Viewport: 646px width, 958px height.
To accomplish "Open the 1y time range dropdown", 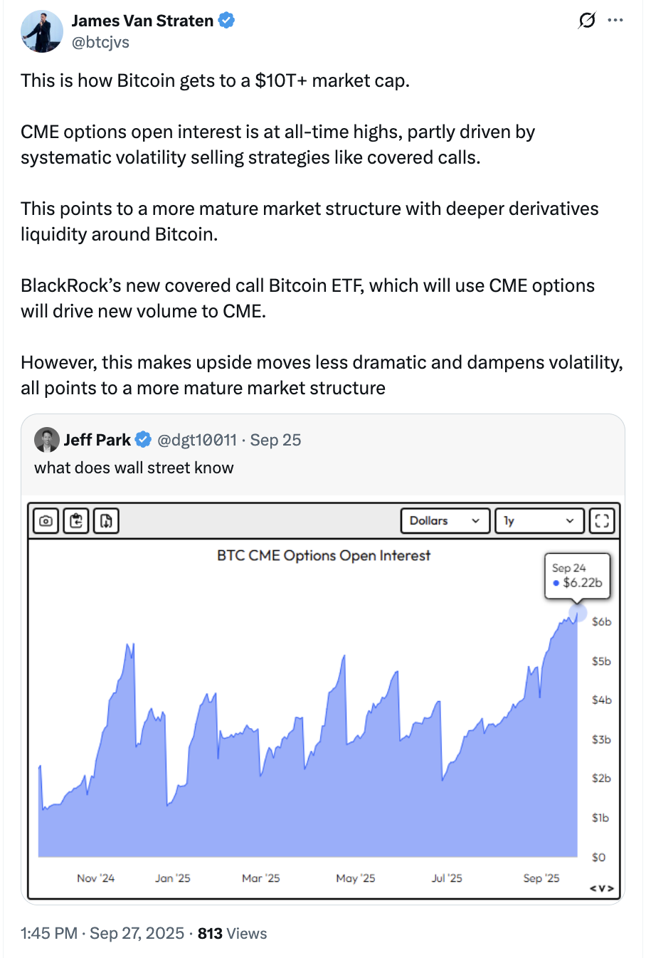I will point(539,521).
